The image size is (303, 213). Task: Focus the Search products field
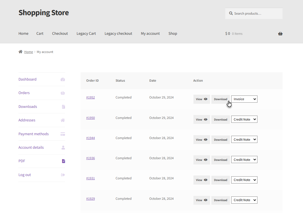254,13
